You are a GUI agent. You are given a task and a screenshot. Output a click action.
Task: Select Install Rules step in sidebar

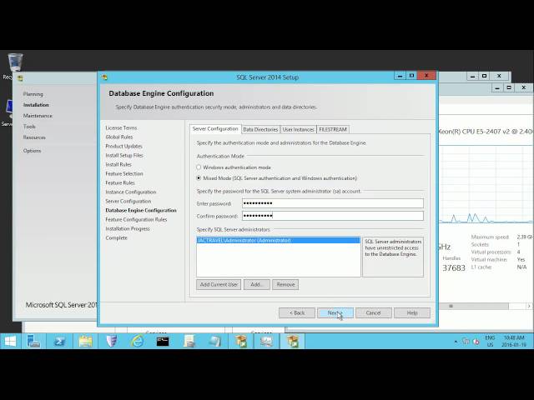[118, 165]
